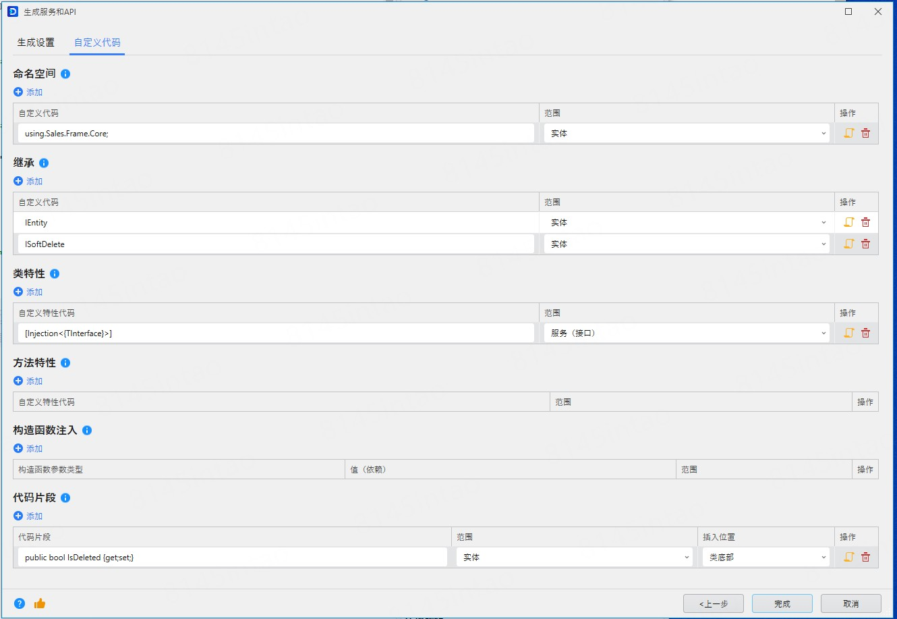The height and width of the screenshot is (619, 897).
Task: Expand the 服务（接口）scope dropdown
Action: click(687, 333)
